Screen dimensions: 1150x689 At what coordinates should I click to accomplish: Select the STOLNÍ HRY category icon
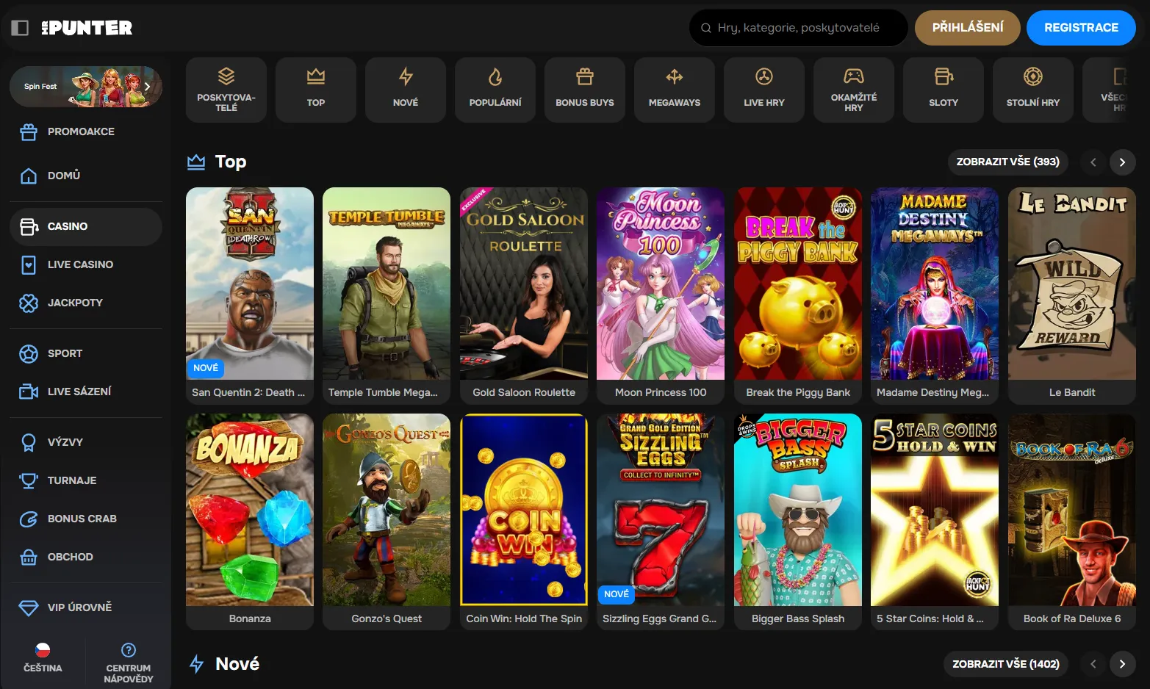(1032, 77)
